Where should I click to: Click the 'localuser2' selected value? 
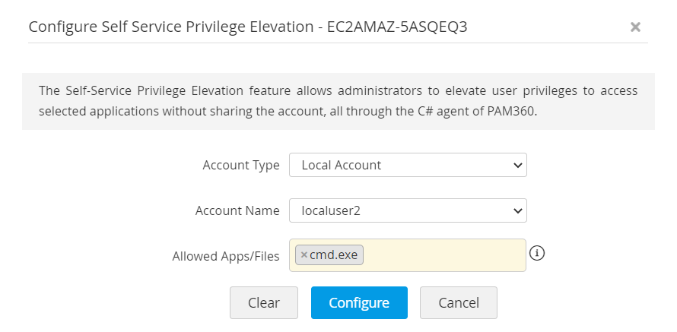[x=331, y=210]
